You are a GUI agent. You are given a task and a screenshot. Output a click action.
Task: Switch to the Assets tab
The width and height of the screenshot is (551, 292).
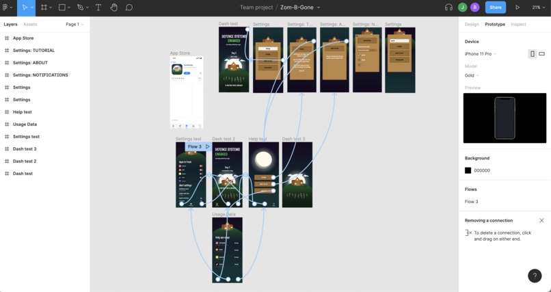click(30, 24)
